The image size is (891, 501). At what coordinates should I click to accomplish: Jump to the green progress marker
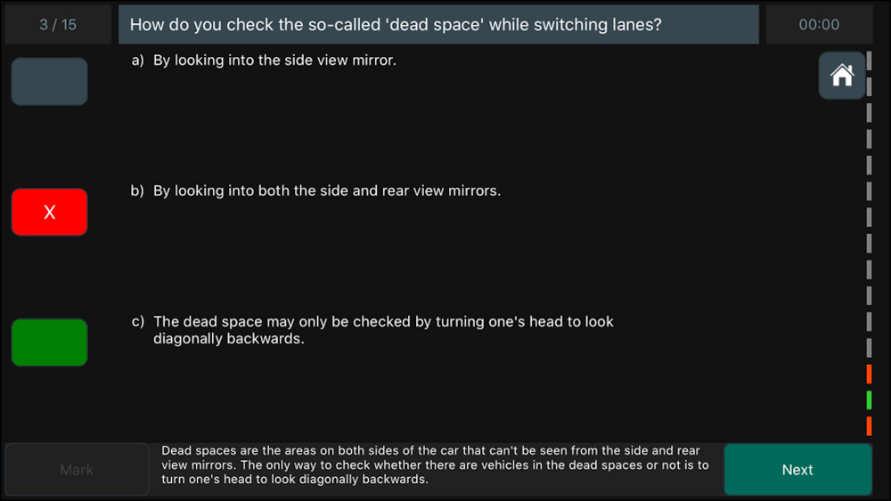[x=869, y=400]
